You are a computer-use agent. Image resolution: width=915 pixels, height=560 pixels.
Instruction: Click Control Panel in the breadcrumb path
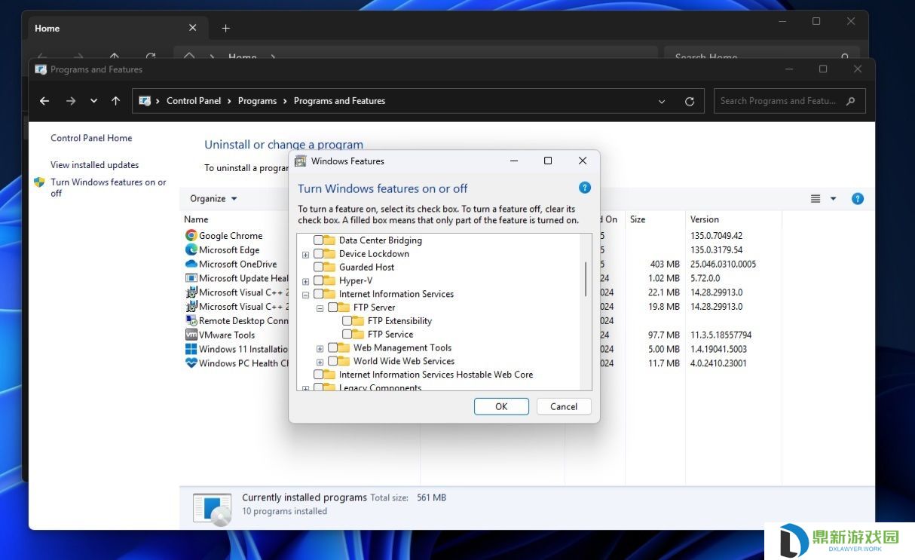coord(194,101)
